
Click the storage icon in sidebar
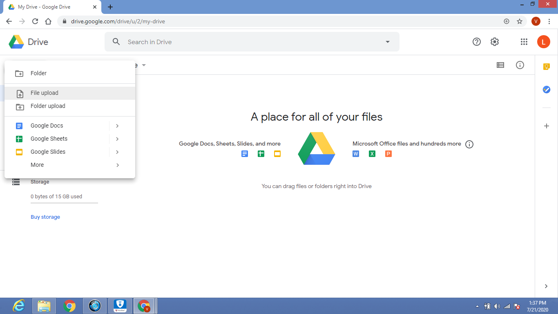click(x=16, y=182)
